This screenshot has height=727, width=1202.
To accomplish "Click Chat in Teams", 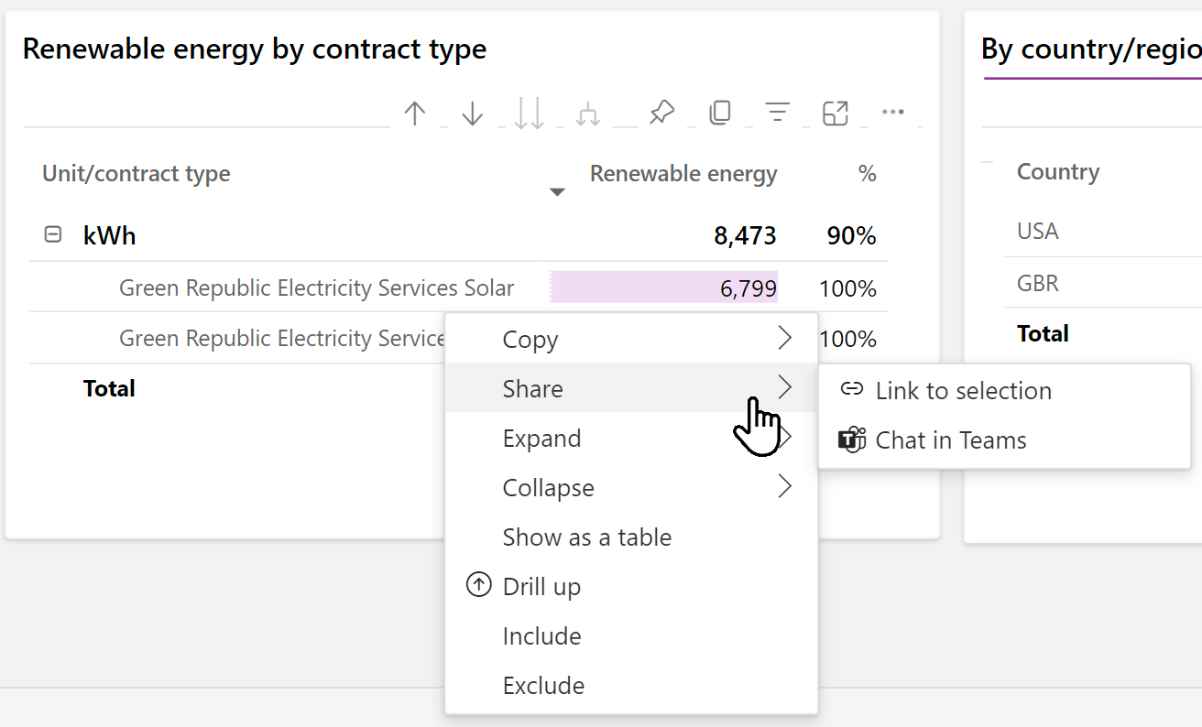I will pyautogui.click(x=952, y=439).
